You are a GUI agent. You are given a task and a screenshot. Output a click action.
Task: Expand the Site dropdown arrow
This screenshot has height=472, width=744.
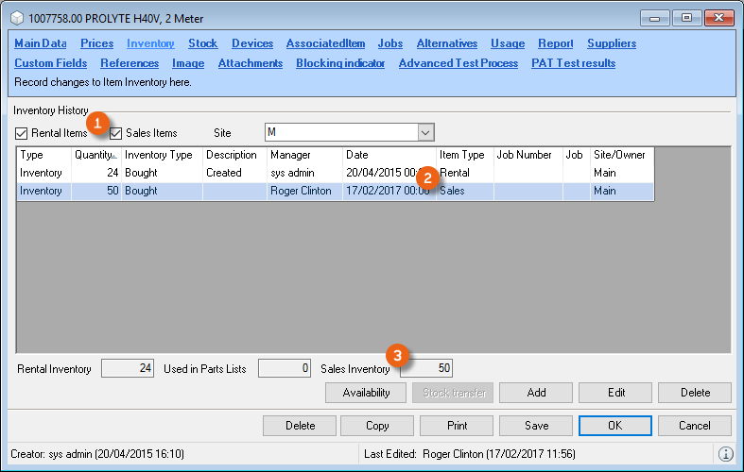click(x=425, y=132)
